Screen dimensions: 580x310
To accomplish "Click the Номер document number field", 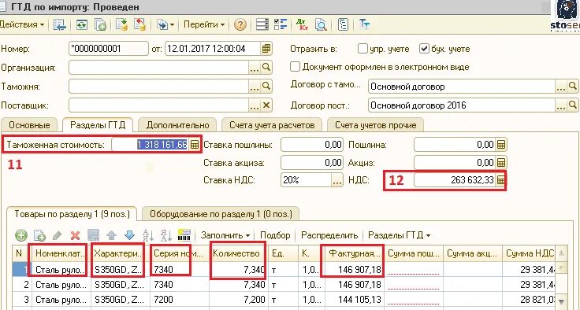I will click(x=109, y=49).
